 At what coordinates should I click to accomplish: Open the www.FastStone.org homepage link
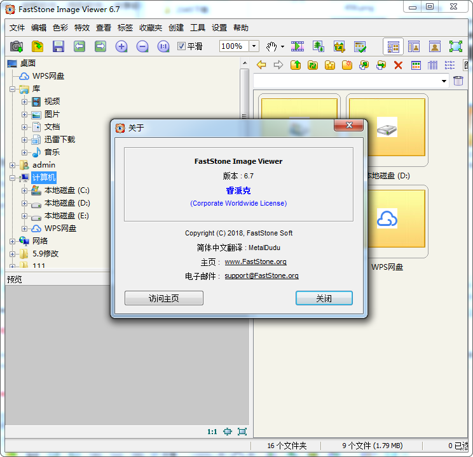(256, 262)
